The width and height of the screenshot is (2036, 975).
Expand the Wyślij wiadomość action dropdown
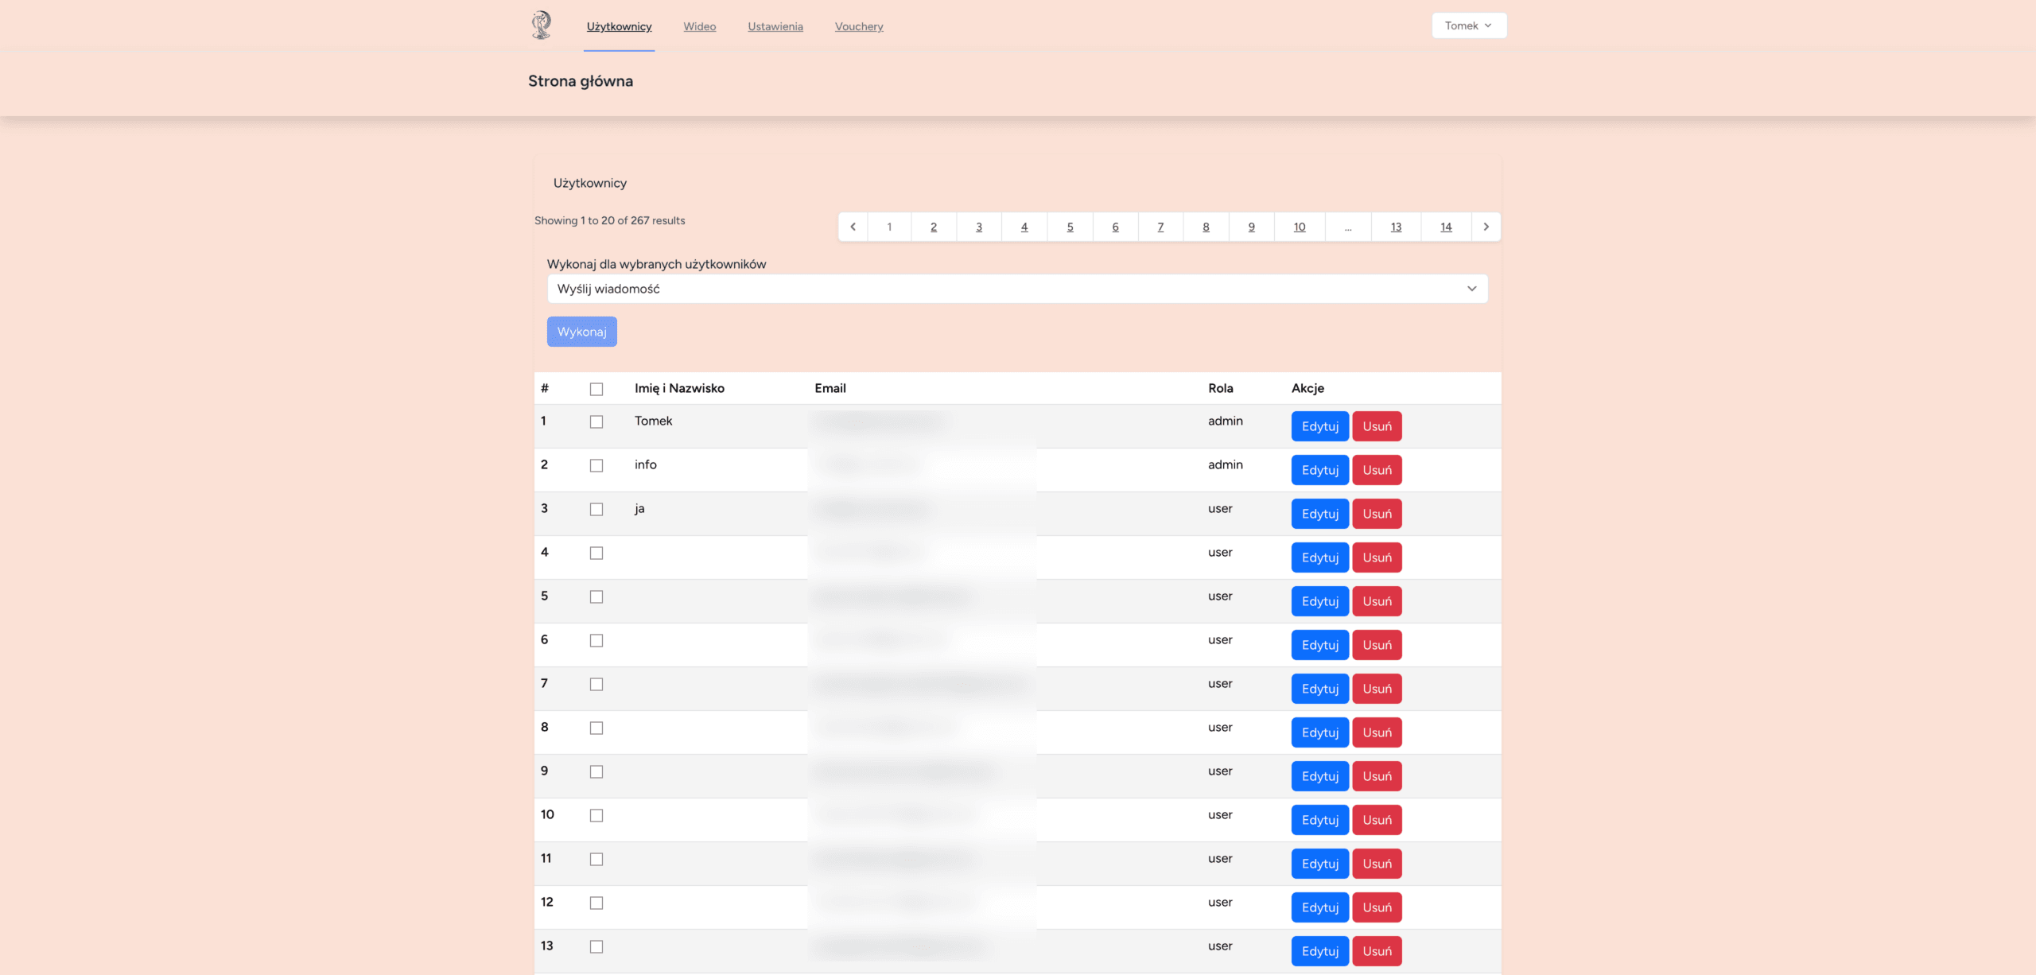(x=1016, y=289)
